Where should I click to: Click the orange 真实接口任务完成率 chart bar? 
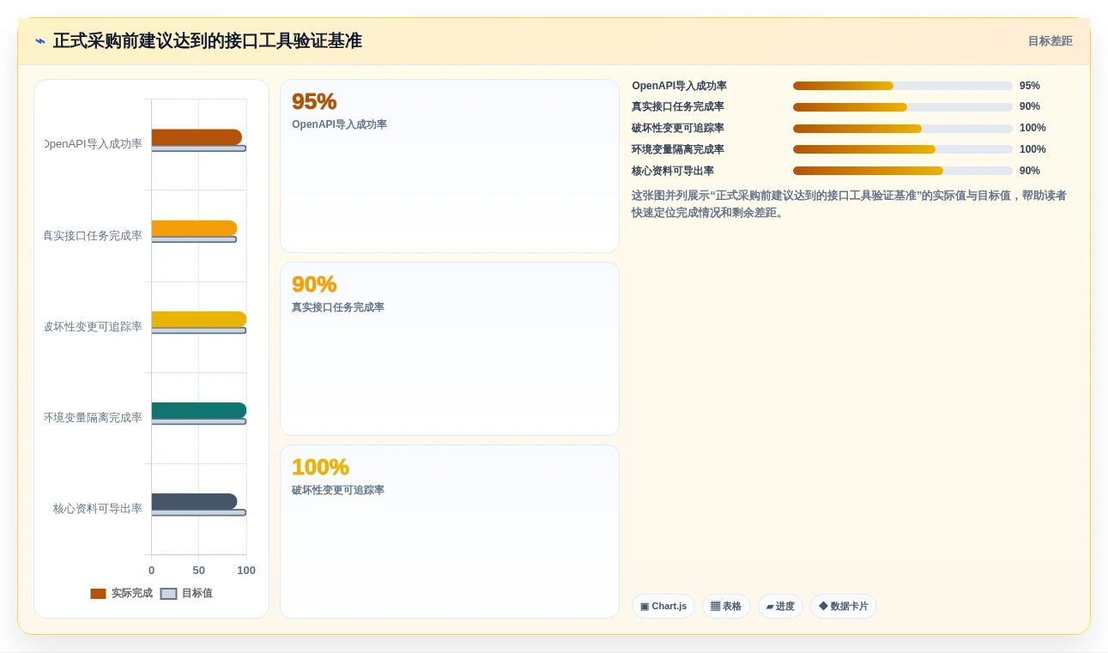(x=194, y=228)
